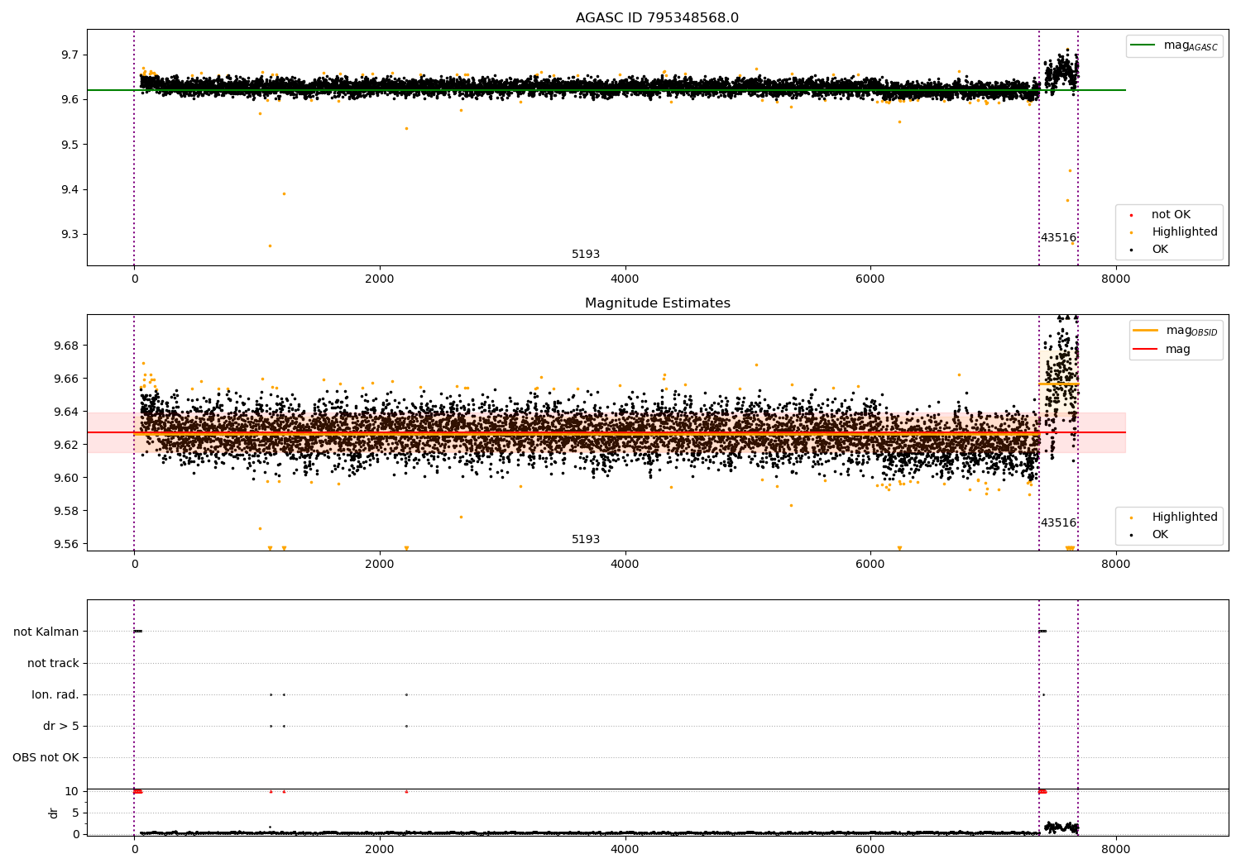Viewport: 1241px width, 868px height.
Task: Click the 'dr' y-axis label
Action: (x=54, y=813)
